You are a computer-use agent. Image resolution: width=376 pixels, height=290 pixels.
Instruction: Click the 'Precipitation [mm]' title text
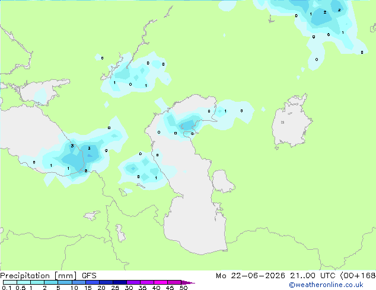[x=39, y=276]
